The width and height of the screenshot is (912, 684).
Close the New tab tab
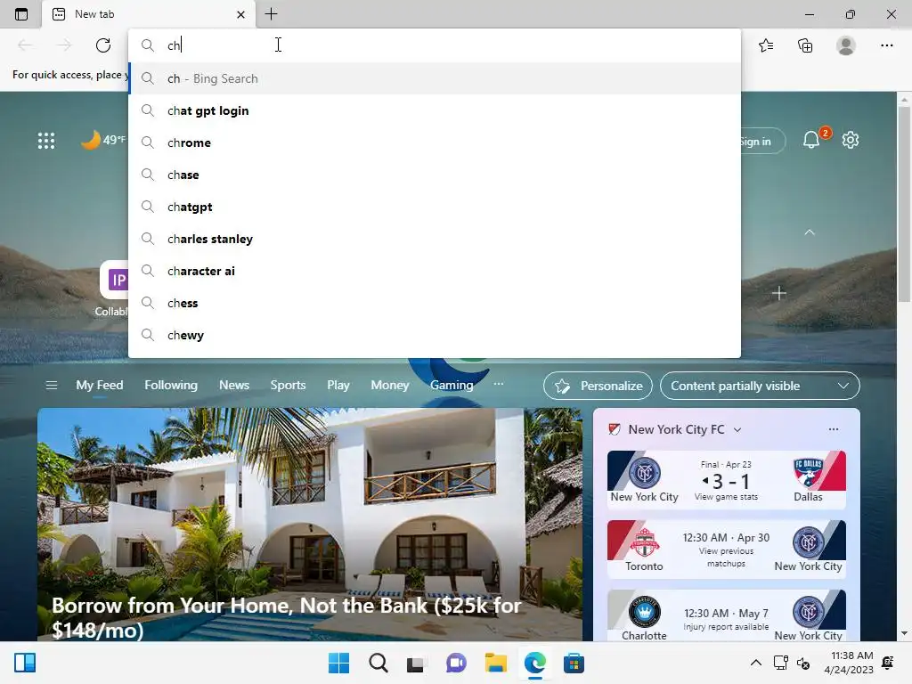click(x=240, y=14)
